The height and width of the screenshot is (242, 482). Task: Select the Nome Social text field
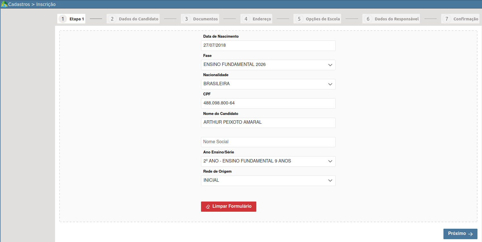click(268, 142)
